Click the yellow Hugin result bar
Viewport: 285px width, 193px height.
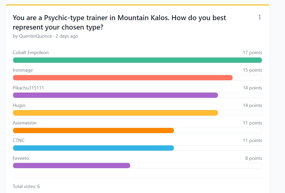116,113
